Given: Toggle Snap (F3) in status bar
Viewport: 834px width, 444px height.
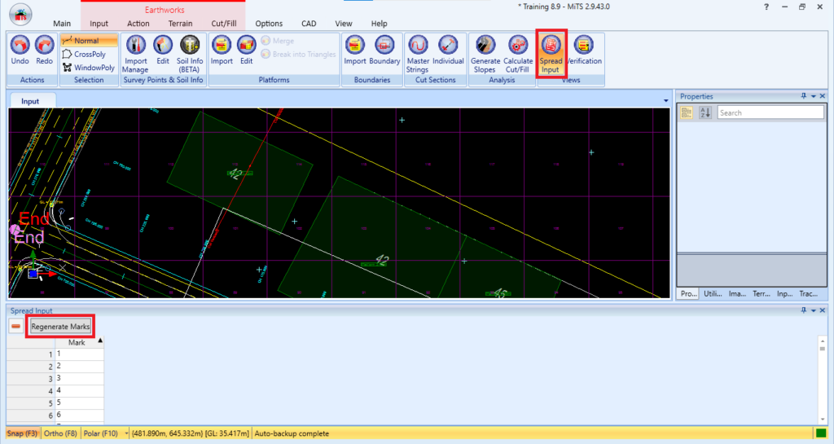Looking at the screenshot, I should 22,433.
